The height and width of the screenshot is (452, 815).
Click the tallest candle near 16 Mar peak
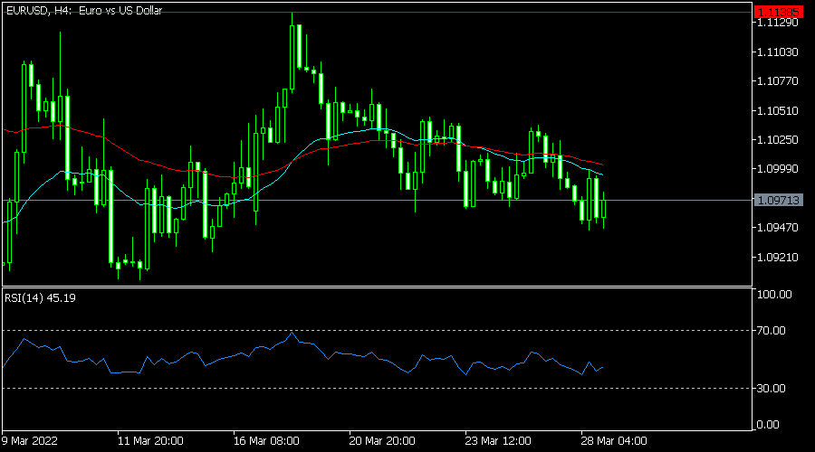point(292,57)
